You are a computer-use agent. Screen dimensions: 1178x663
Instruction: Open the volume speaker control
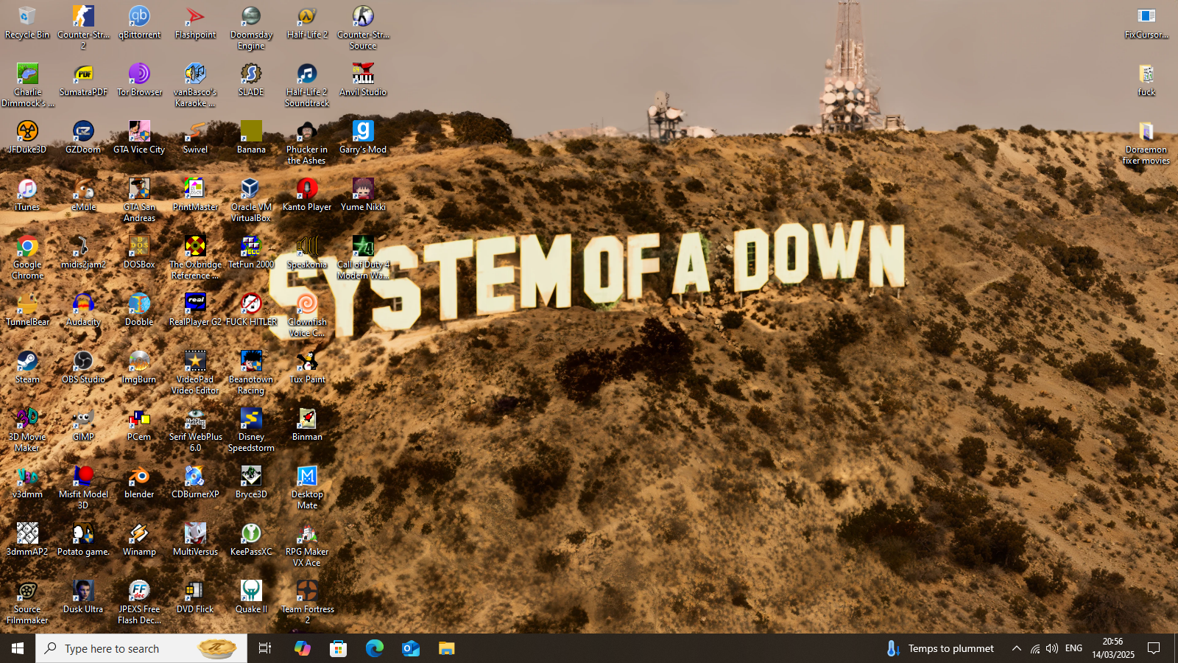coord(1052,648)
